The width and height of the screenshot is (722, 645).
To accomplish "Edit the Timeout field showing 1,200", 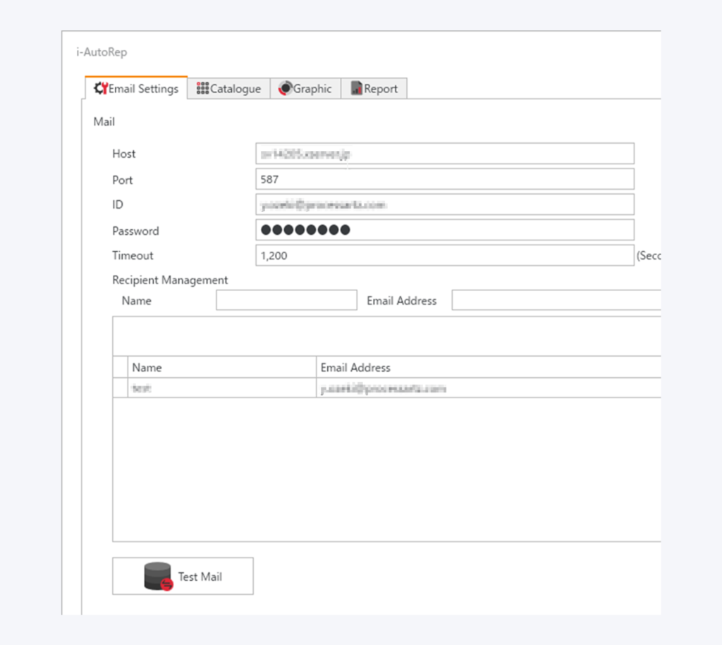I will click(444, 255).
